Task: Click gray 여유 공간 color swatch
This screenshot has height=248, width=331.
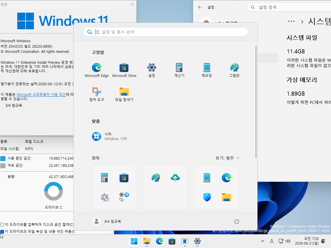Action: point(3,166)
